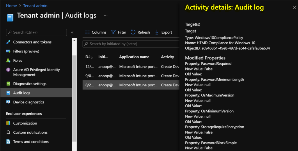Screen dimensions: 298x151
Task: Click the Filters (preview) icon
Action: click(x=8, y=51)
